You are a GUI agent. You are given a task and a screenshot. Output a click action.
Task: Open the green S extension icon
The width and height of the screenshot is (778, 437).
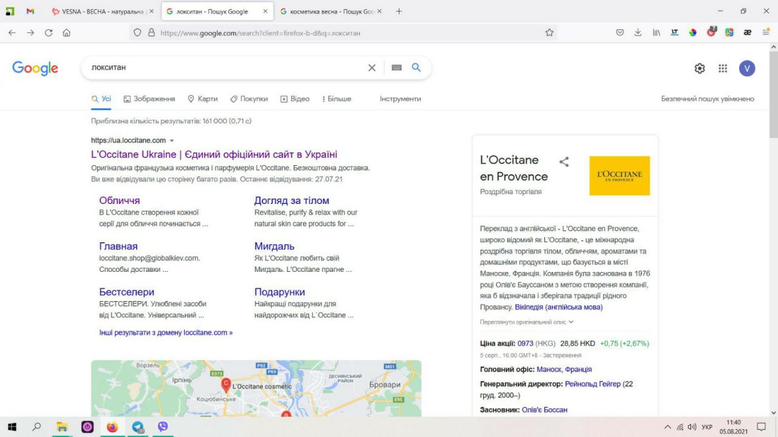(x=729, y=33)
